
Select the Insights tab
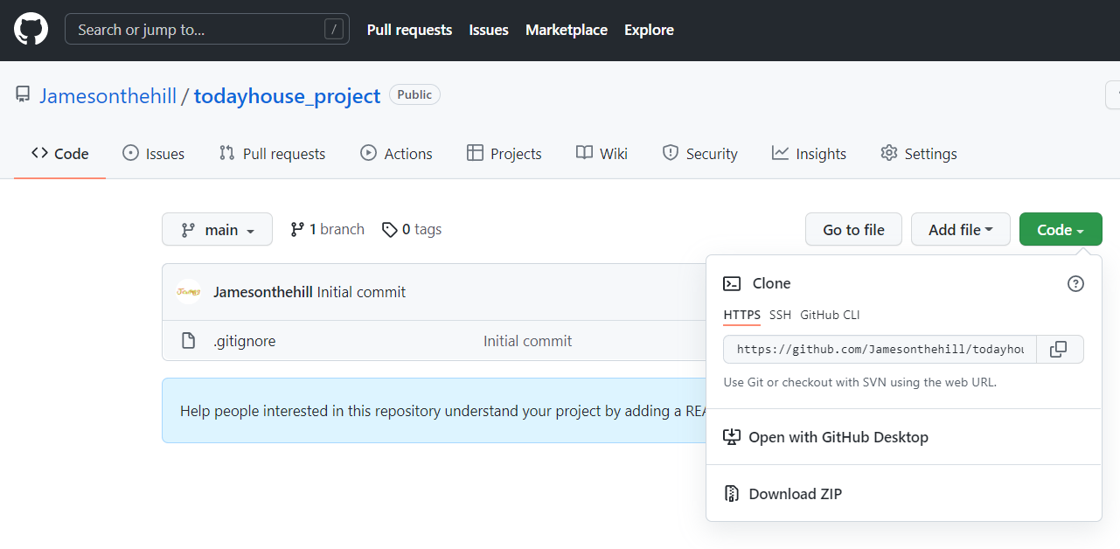(x=809, y=154)
